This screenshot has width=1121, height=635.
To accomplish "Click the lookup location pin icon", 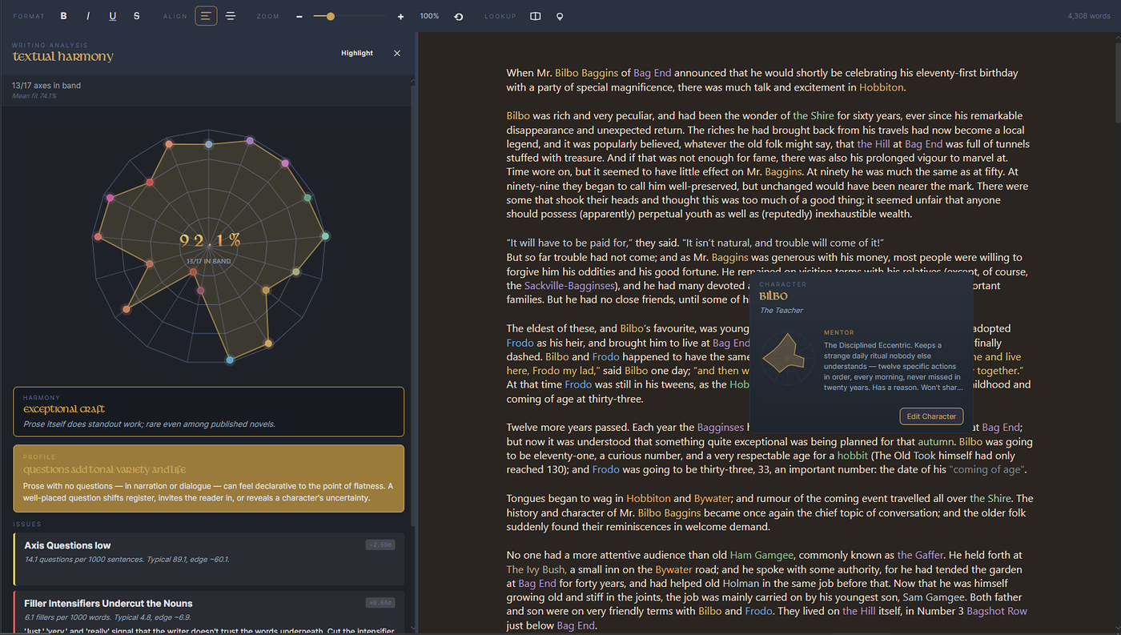I will pos(560,16).
